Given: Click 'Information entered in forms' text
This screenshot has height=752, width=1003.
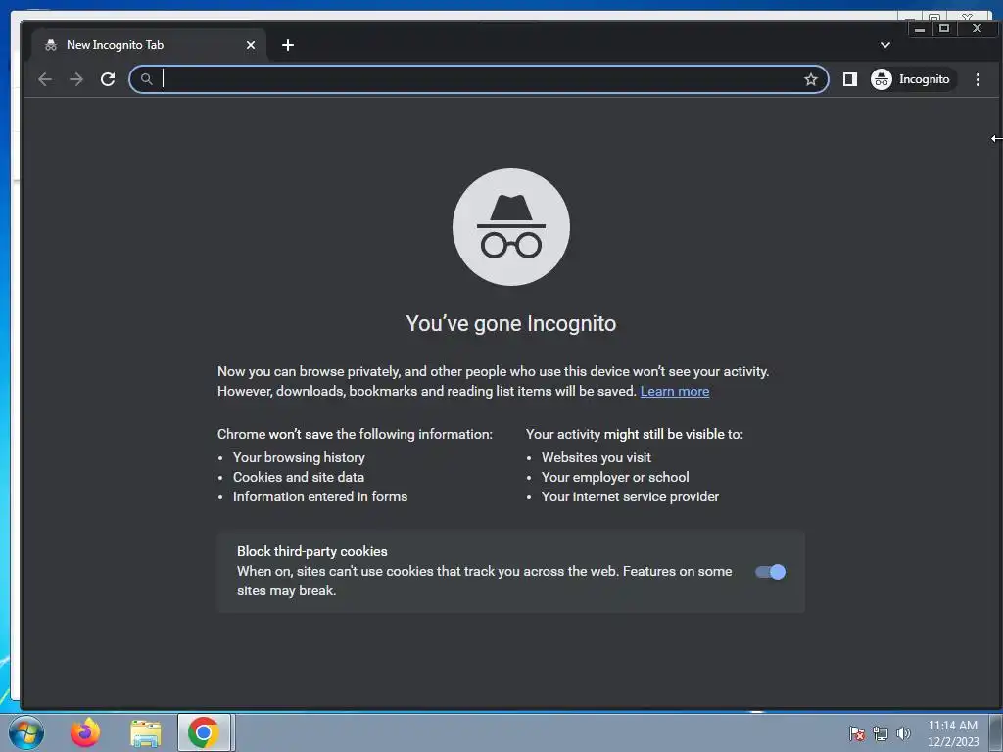Looking at the screenshot, I should coord(320,496).
